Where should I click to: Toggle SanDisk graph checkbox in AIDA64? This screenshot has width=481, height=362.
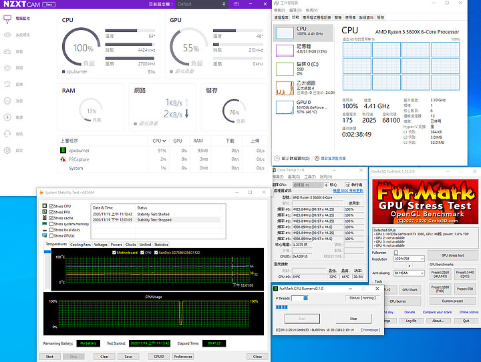pyautogui.click(x=156, y=253)
